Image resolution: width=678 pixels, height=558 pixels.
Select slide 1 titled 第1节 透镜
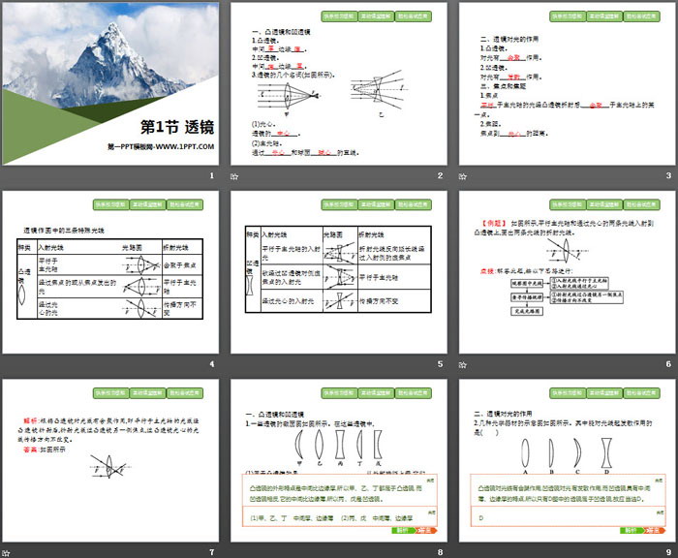(x=110, y=83)
